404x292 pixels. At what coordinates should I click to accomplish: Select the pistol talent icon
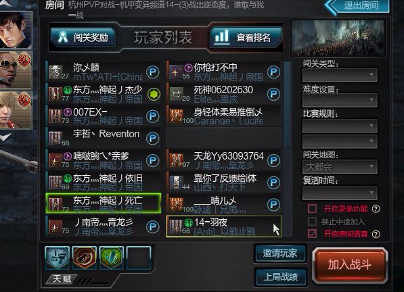click(58, 258)
